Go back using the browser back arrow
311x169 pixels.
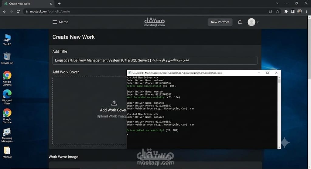click(5, 11)
